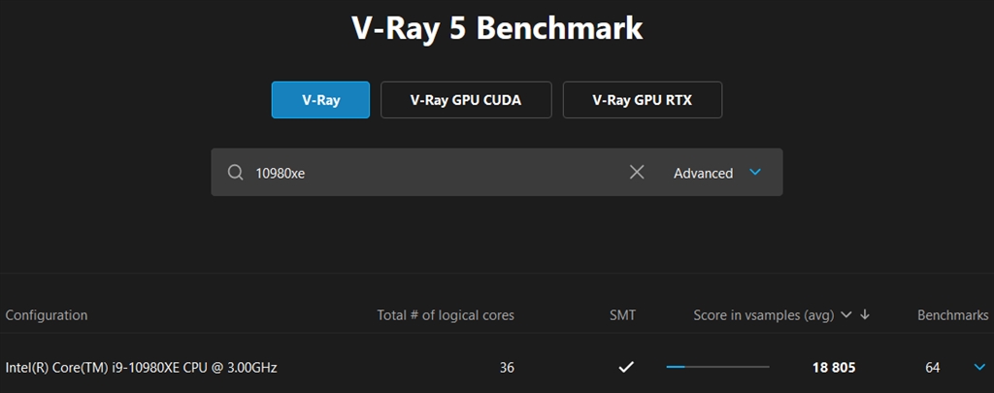Click the magnifier search icon
Image resolution: width=994 pixels, height=393 pixels.
[235, 173]
